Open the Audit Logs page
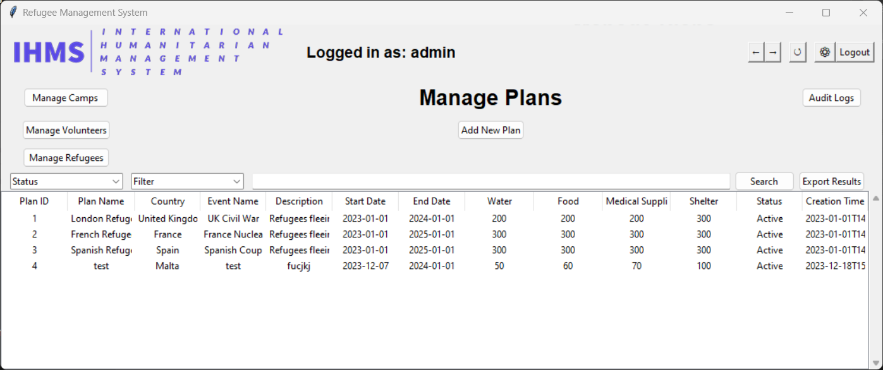Screen dimensions: 883x370 coord(831,98)
